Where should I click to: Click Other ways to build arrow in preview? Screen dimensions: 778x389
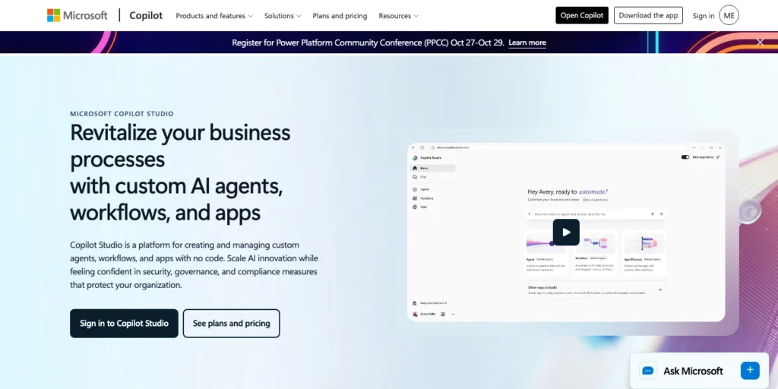coord(659,289)
